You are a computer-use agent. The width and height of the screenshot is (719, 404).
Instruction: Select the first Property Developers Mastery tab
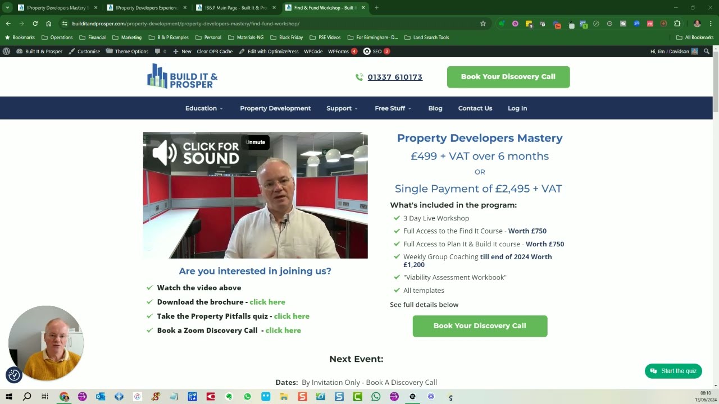tap(57, 8)
